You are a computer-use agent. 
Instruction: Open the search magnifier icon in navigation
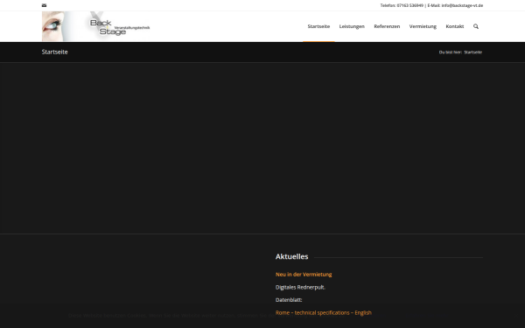tap(476, 26)
